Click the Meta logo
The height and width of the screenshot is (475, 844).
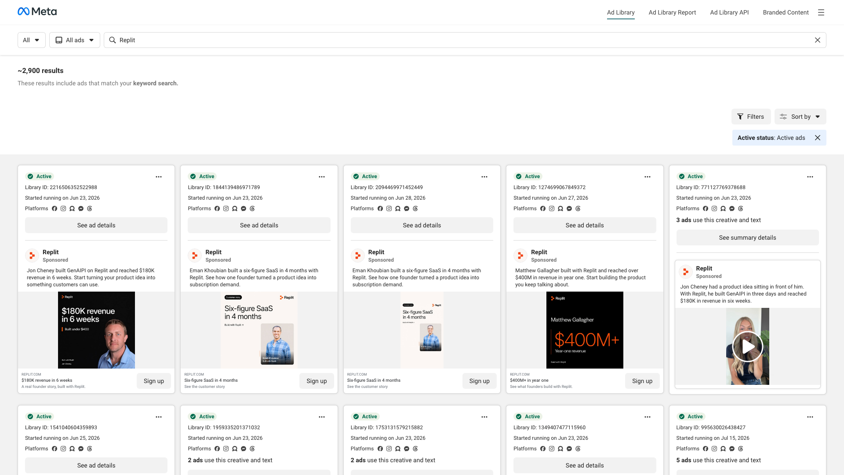[x=37, y=11]
